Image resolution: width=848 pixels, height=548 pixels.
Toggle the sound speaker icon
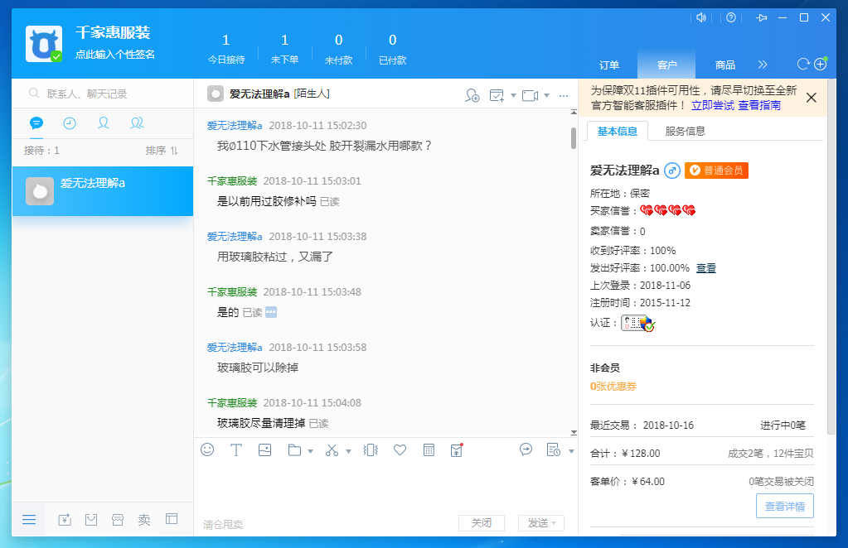[701, 18]
